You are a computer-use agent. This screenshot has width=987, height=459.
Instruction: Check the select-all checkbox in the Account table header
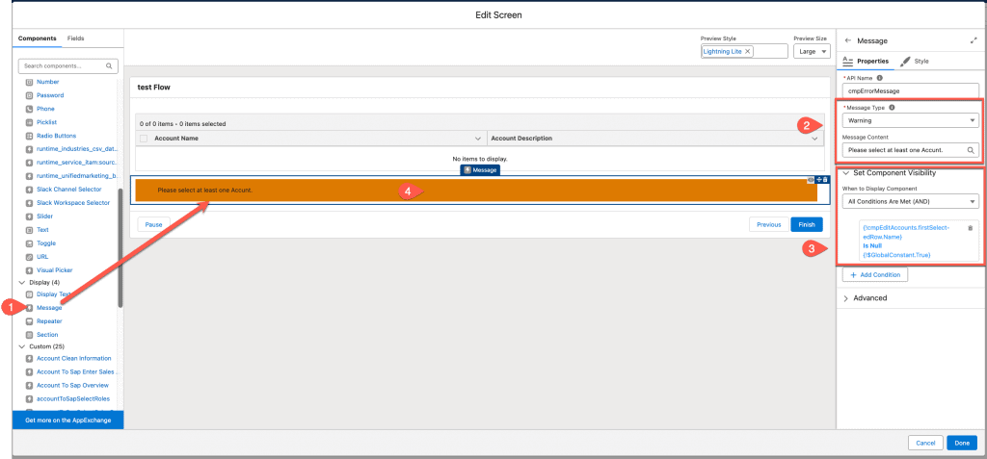pos(145,139)
